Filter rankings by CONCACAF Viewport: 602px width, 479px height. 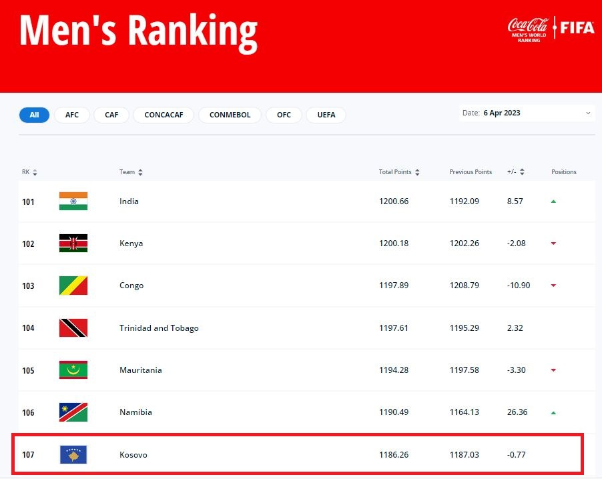pyautogui.click(x=164, y=115)
